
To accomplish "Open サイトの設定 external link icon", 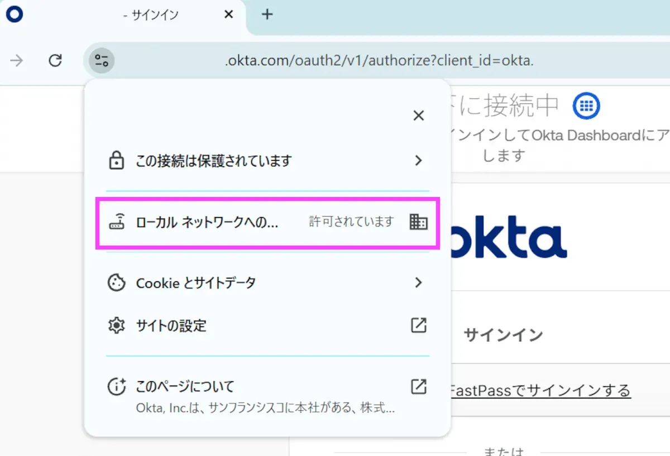I will tap(418, 325).
